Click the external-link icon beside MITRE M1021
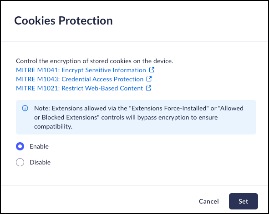Screen dimensions: 269x214 (x=148, y=88)
